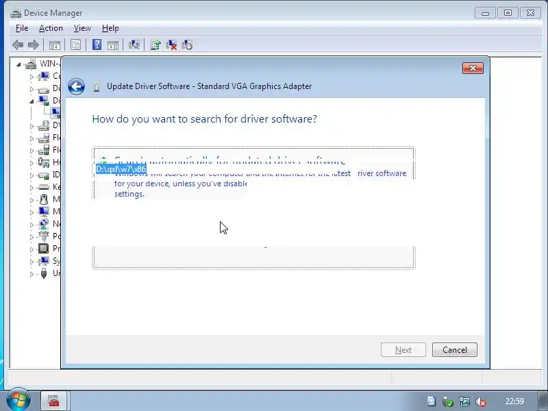Open the File menu
This screenshot has width=548, height=411.
coord(22,28)
